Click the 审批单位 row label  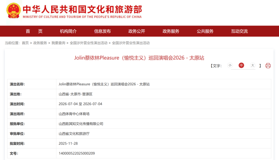[17, 134]
